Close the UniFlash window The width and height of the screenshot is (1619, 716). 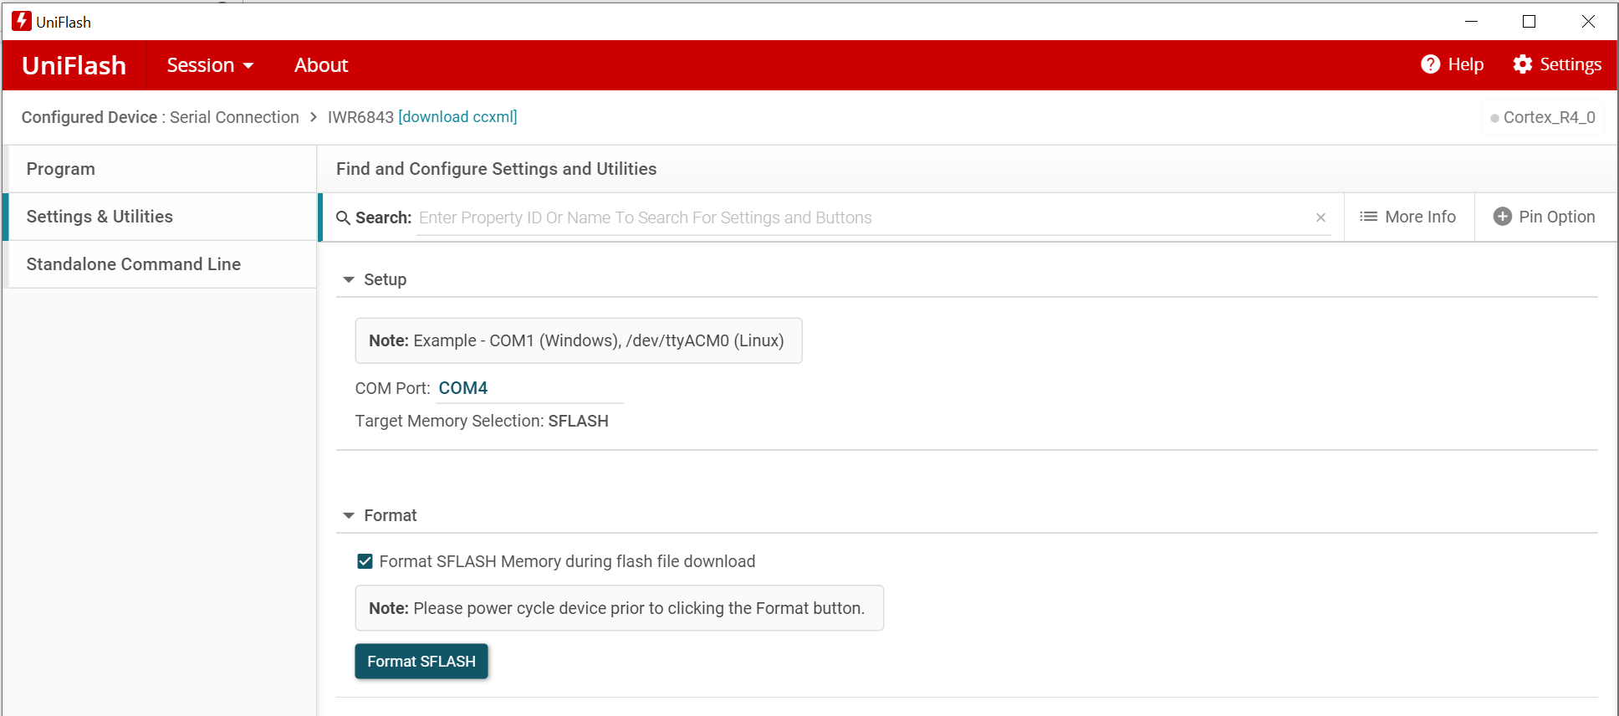1588,22
